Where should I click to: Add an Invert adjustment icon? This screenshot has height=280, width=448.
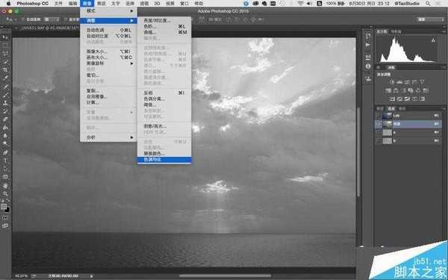pos(392,99)
